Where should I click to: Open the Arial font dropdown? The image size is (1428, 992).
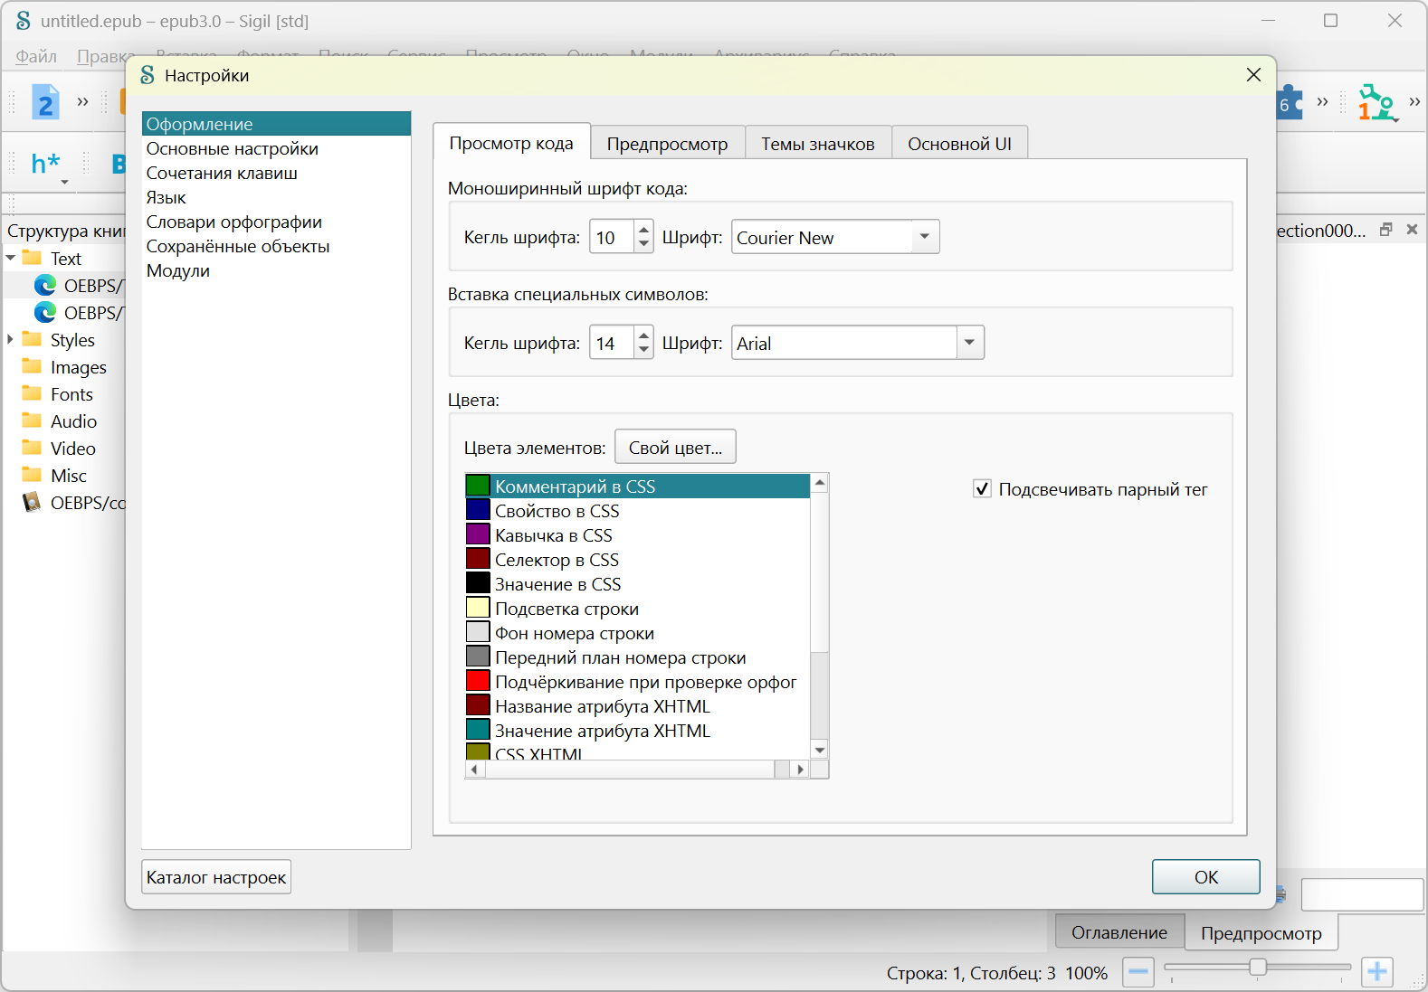tap(969, 343)
